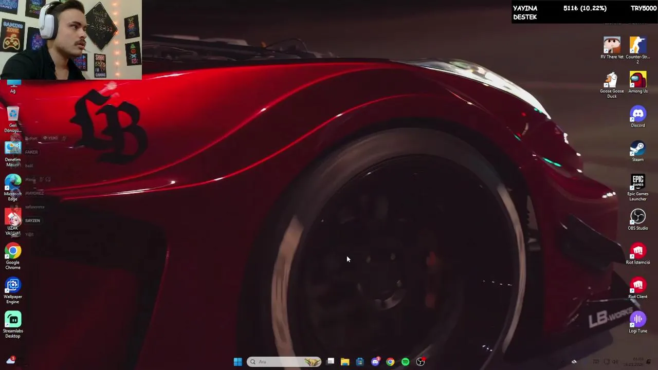This screenshot has width=658, height=370.
Task: Open Discord desktop shortcut
Action: tap(638, 117)
